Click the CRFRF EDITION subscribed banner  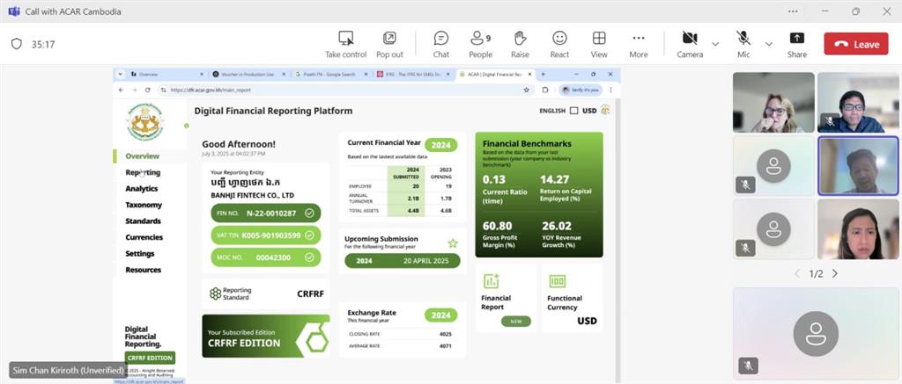pos(266,336)
